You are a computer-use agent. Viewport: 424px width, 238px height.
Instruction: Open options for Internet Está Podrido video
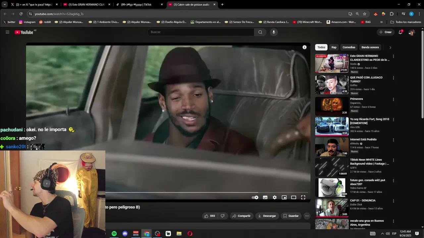click(394, 140)
